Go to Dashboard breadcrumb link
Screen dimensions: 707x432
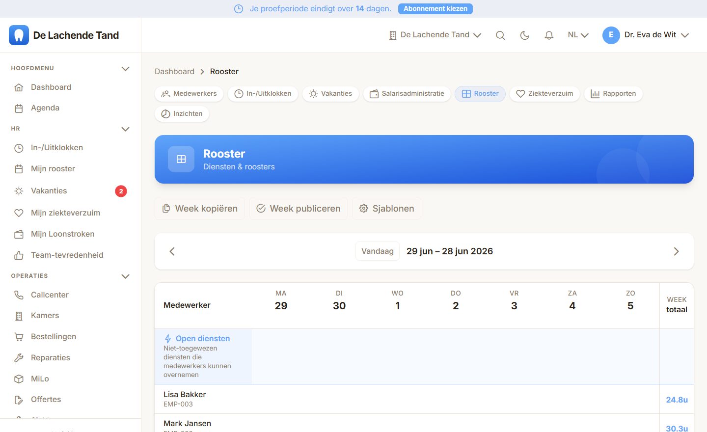tap(174, 72)
